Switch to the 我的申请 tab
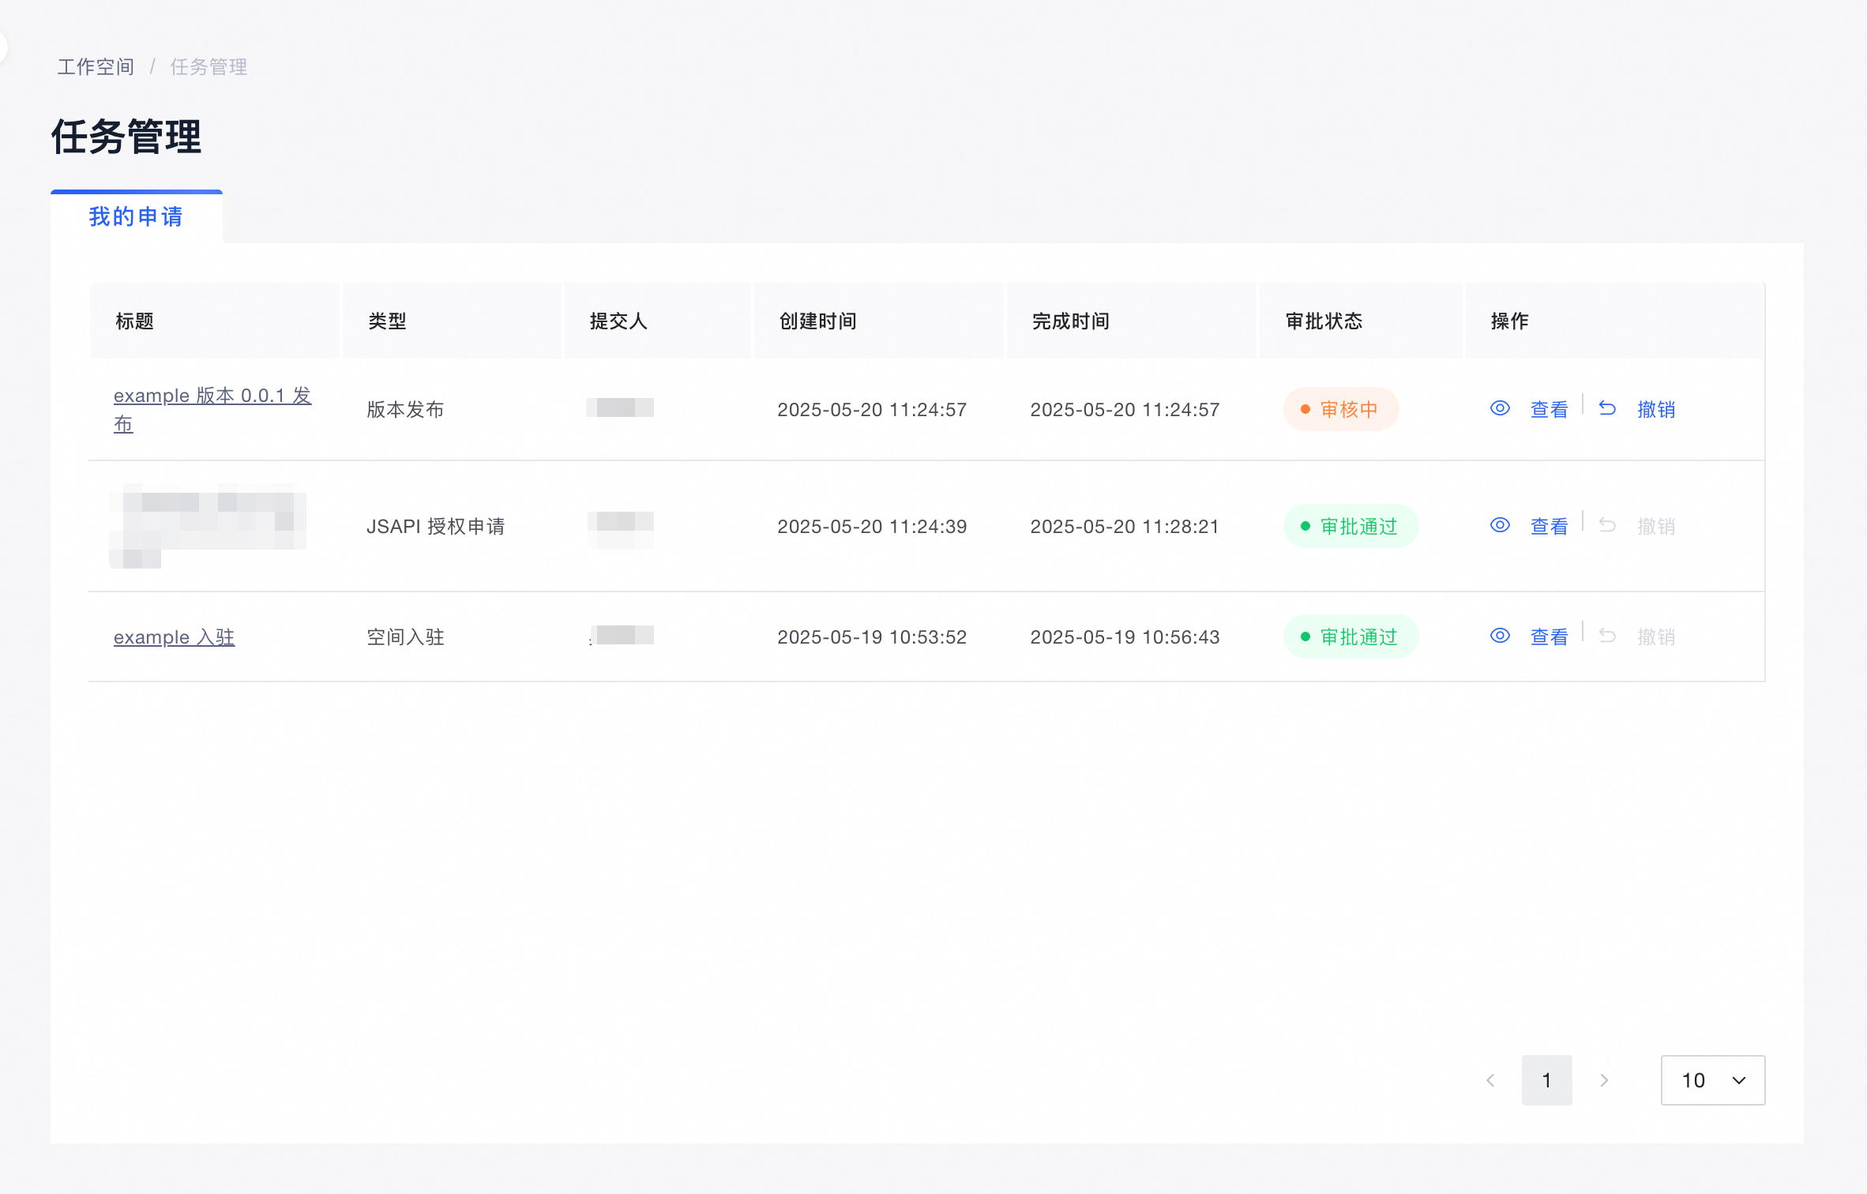This screenshot has width=1867, height=1194. pyautogui.click(x=136, y=216)
